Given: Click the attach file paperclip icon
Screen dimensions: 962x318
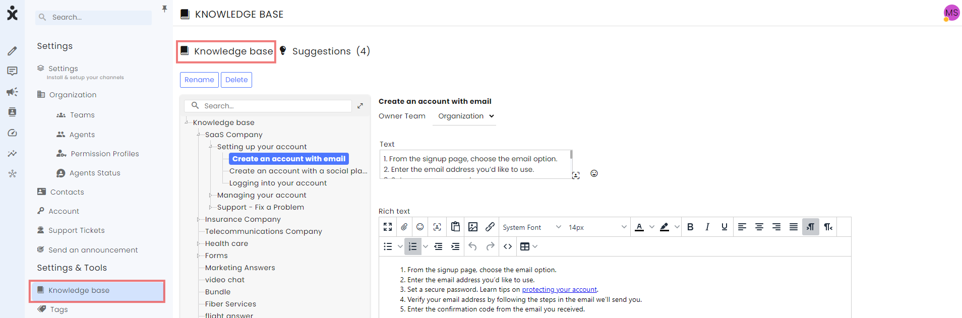Looking at the screenshot, I should point(404,227).
